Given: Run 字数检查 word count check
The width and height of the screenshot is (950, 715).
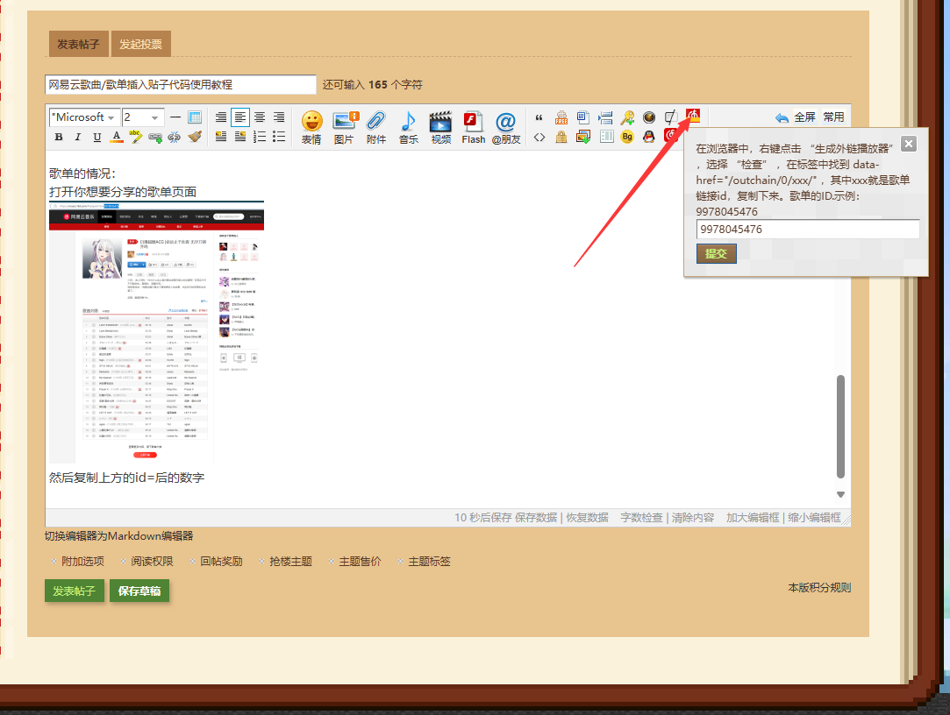Looking at the screenshot, I should click(x=641, y=518).
